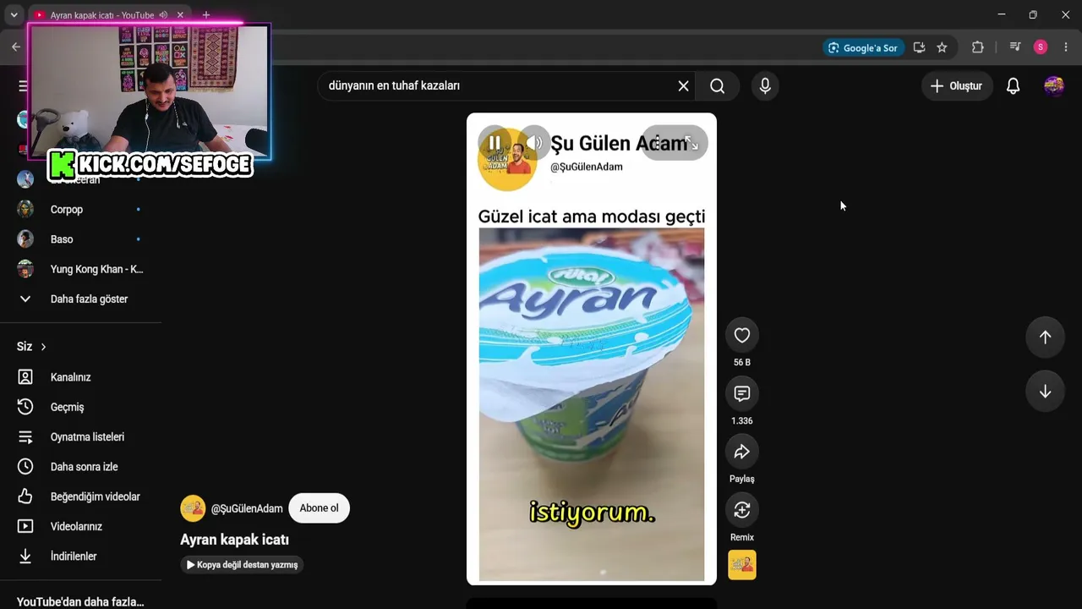The image size is (1082, 609).
Task: Go to the previous short
Action: (1045, 337)
